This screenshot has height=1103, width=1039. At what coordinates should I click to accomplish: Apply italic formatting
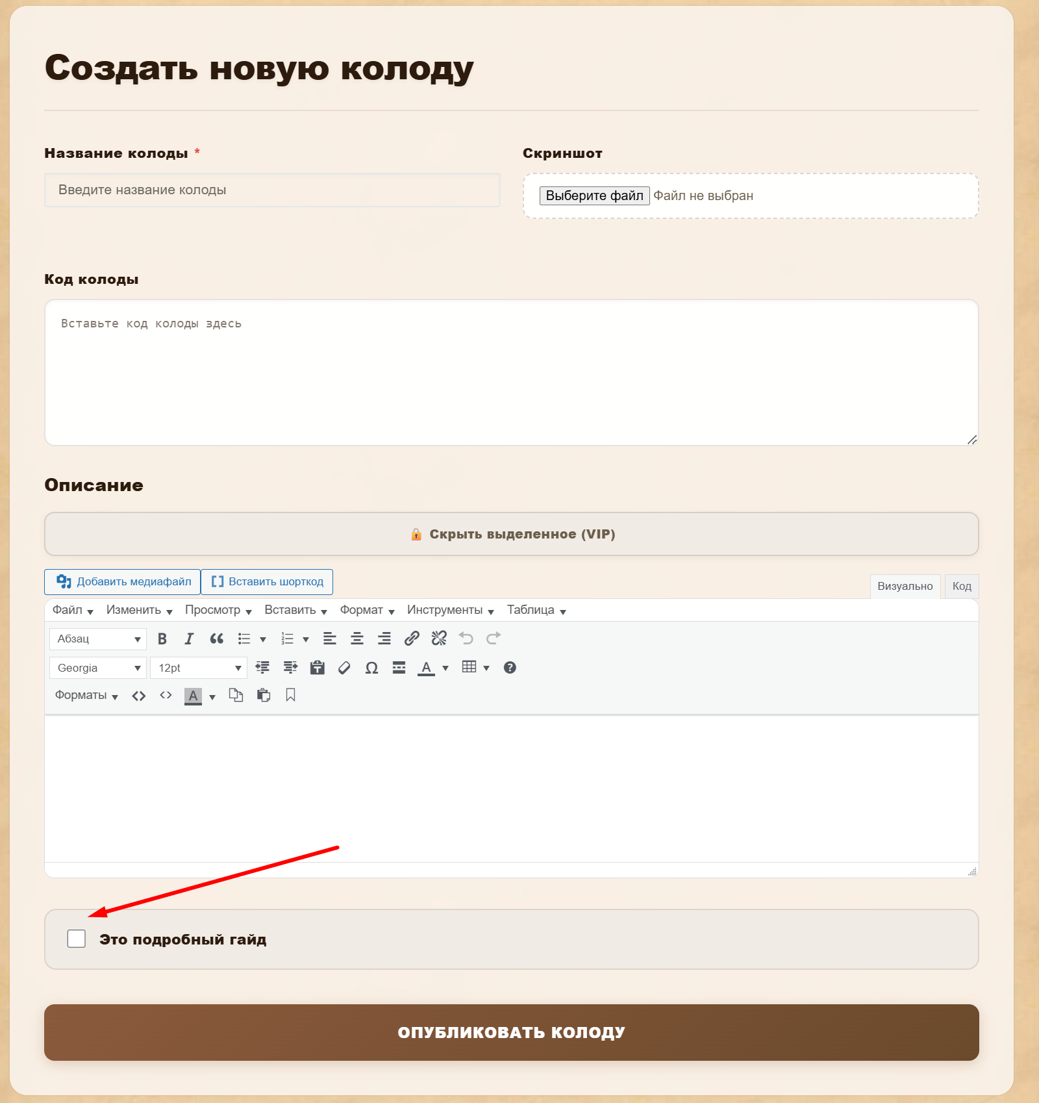(189, 639)
